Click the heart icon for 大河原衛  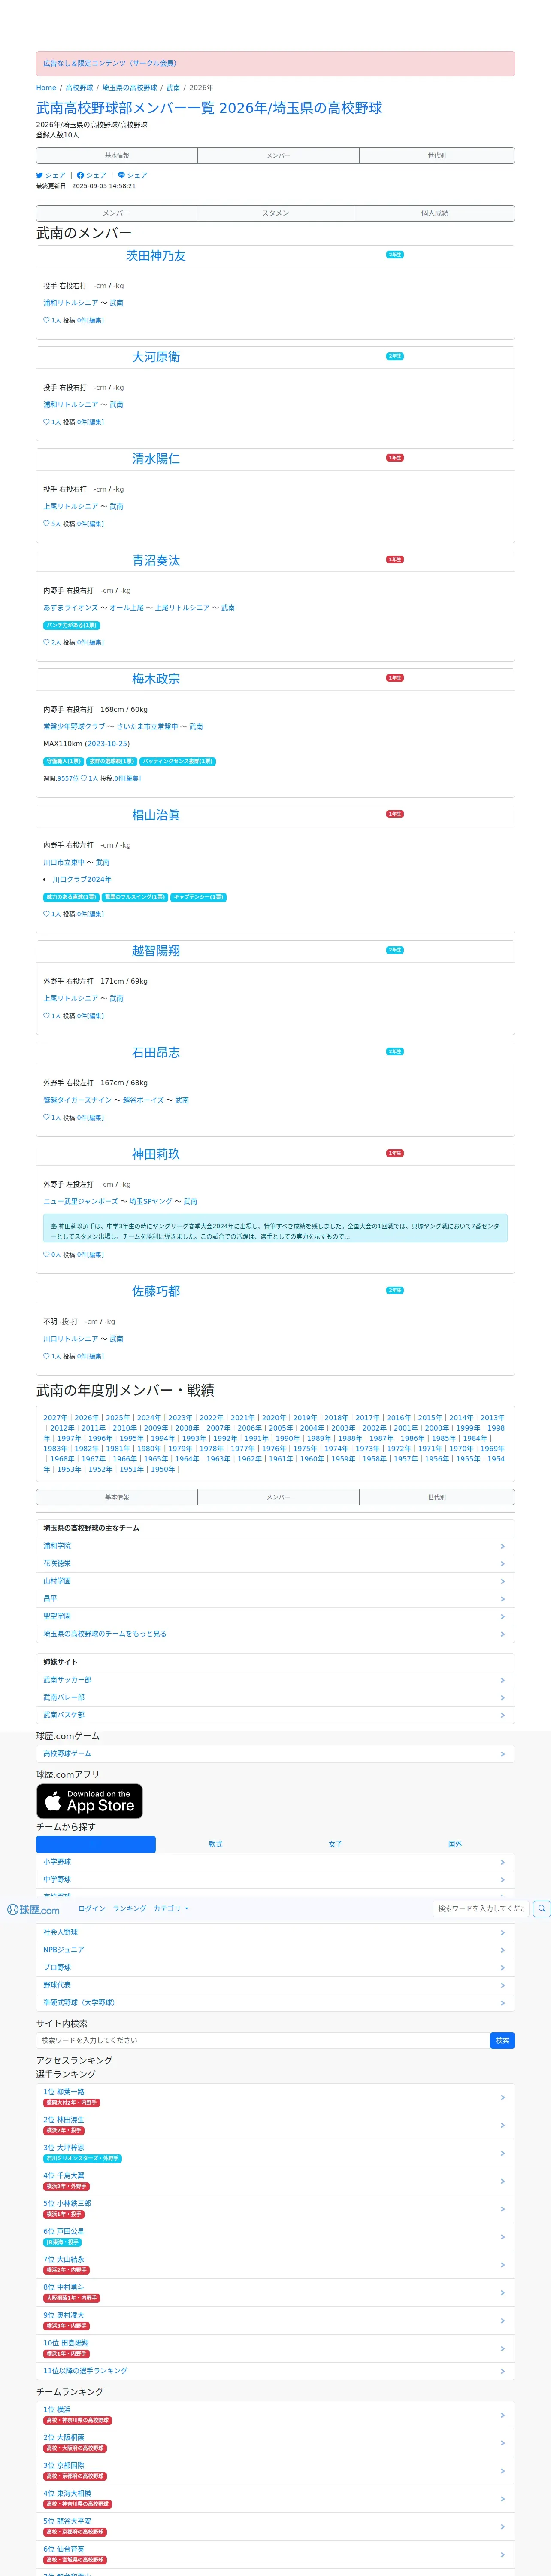click(46, 422)
